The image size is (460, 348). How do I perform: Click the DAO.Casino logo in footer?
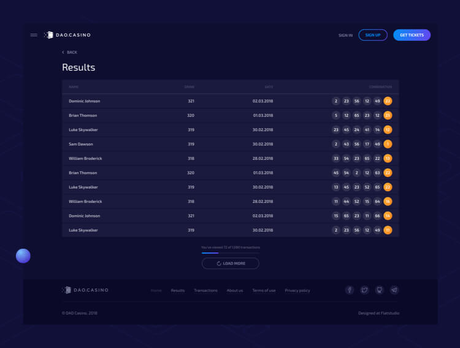tap(85, 290)
